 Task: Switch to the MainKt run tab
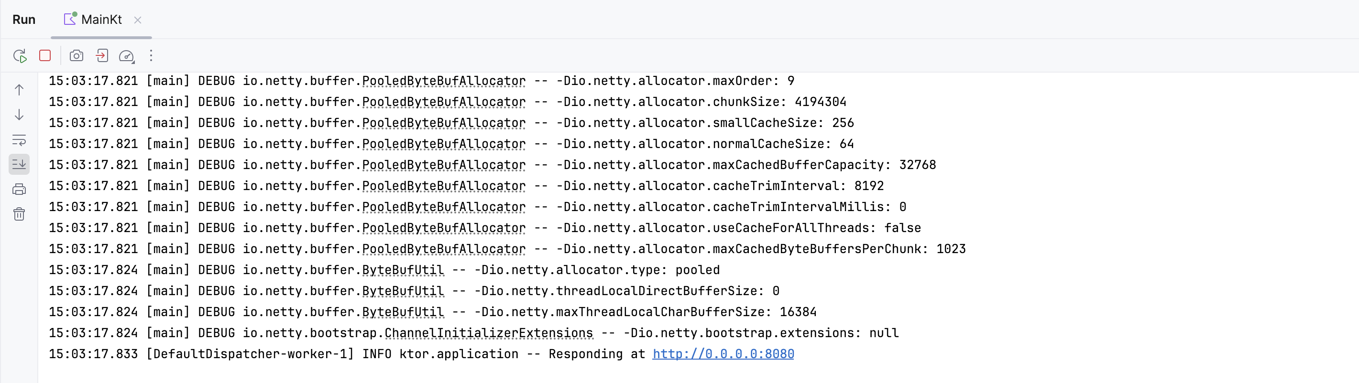click(100, 20)
